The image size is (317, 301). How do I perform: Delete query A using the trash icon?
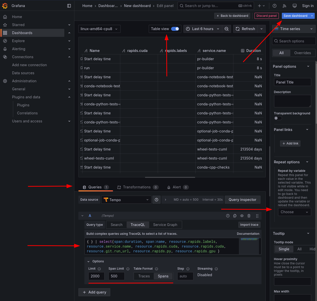click(249, 216)
